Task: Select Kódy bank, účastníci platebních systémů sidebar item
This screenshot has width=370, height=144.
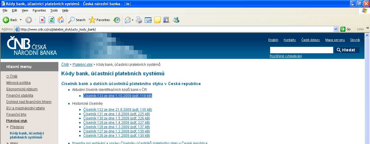Action: [x=27, y=135]
